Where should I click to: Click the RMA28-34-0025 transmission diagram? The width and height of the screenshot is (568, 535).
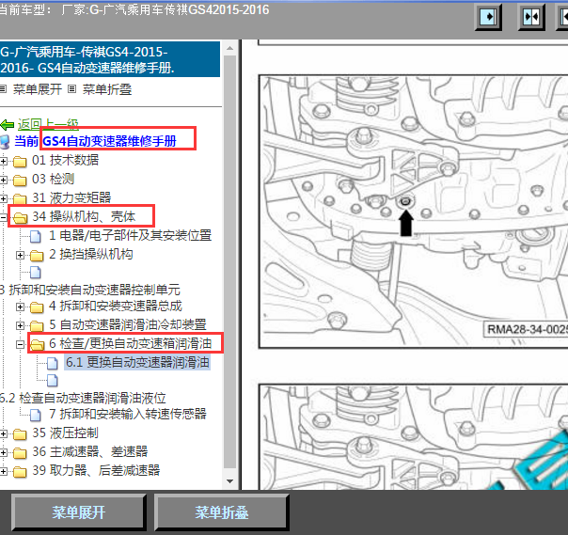pos(414,212)
